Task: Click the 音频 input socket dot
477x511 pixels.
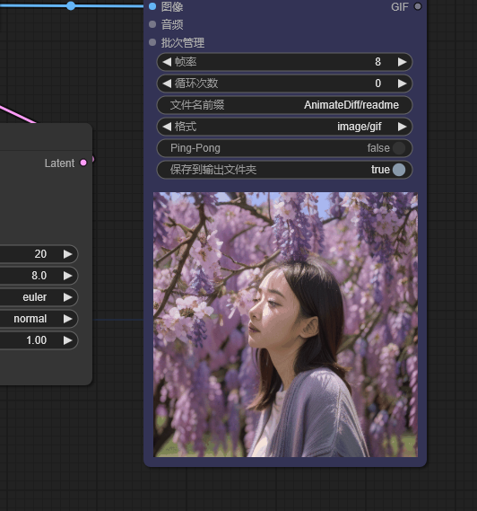Action: [x=152, y=24]
